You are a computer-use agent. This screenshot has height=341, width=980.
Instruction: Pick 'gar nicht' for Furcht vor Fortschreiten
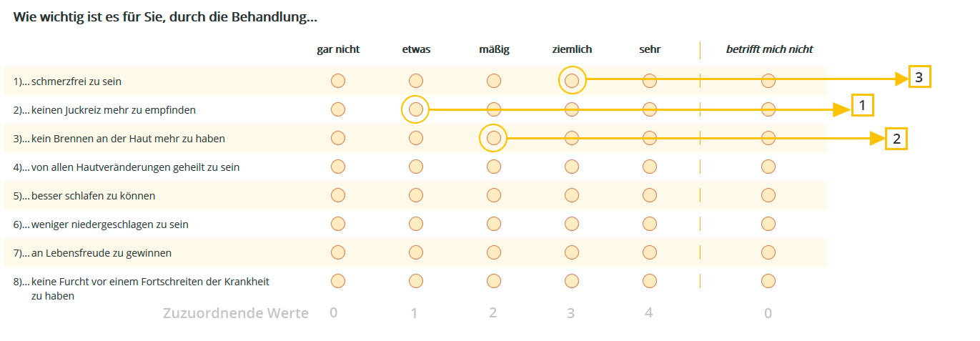point(338,281)
